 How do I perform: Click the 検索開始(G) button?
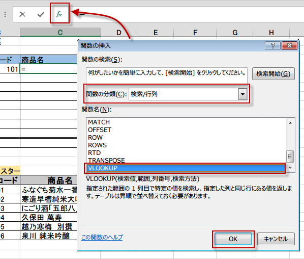click(273, 74)
